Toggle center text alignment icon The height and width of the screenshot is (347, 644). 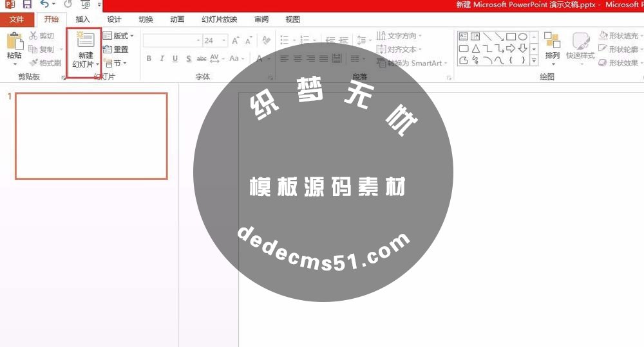pyautogui.click(x=298, y=58)
